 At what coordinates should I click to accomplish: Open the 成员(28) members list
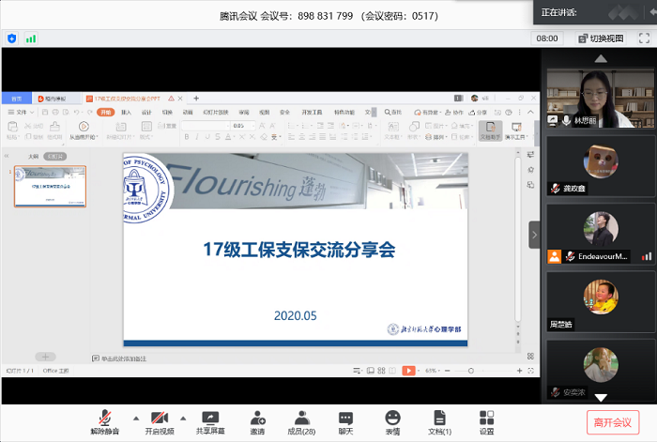pos(300,421)
